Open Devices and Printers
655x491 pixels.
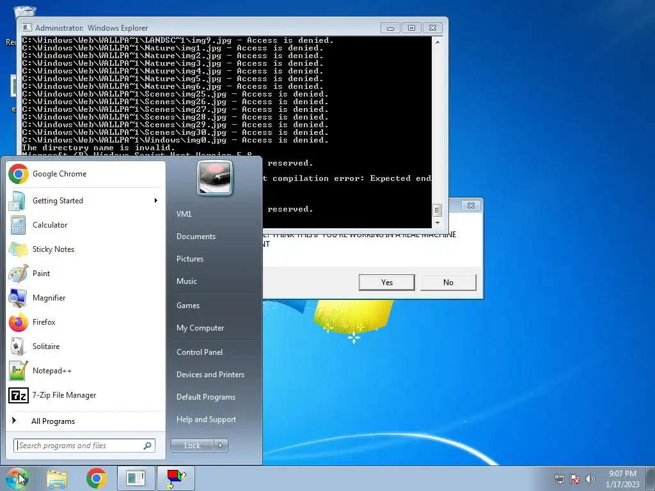point(210,375)
